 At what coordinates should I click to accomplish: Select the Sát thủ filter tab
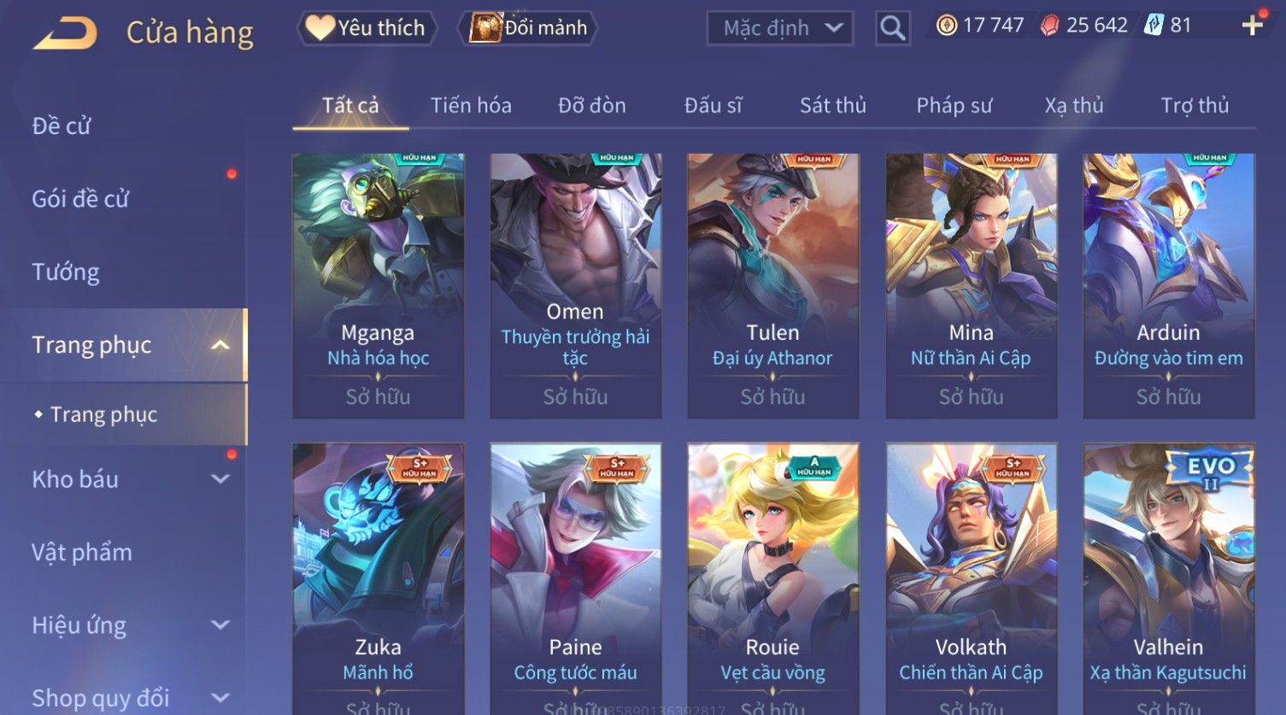coord(833,105)
